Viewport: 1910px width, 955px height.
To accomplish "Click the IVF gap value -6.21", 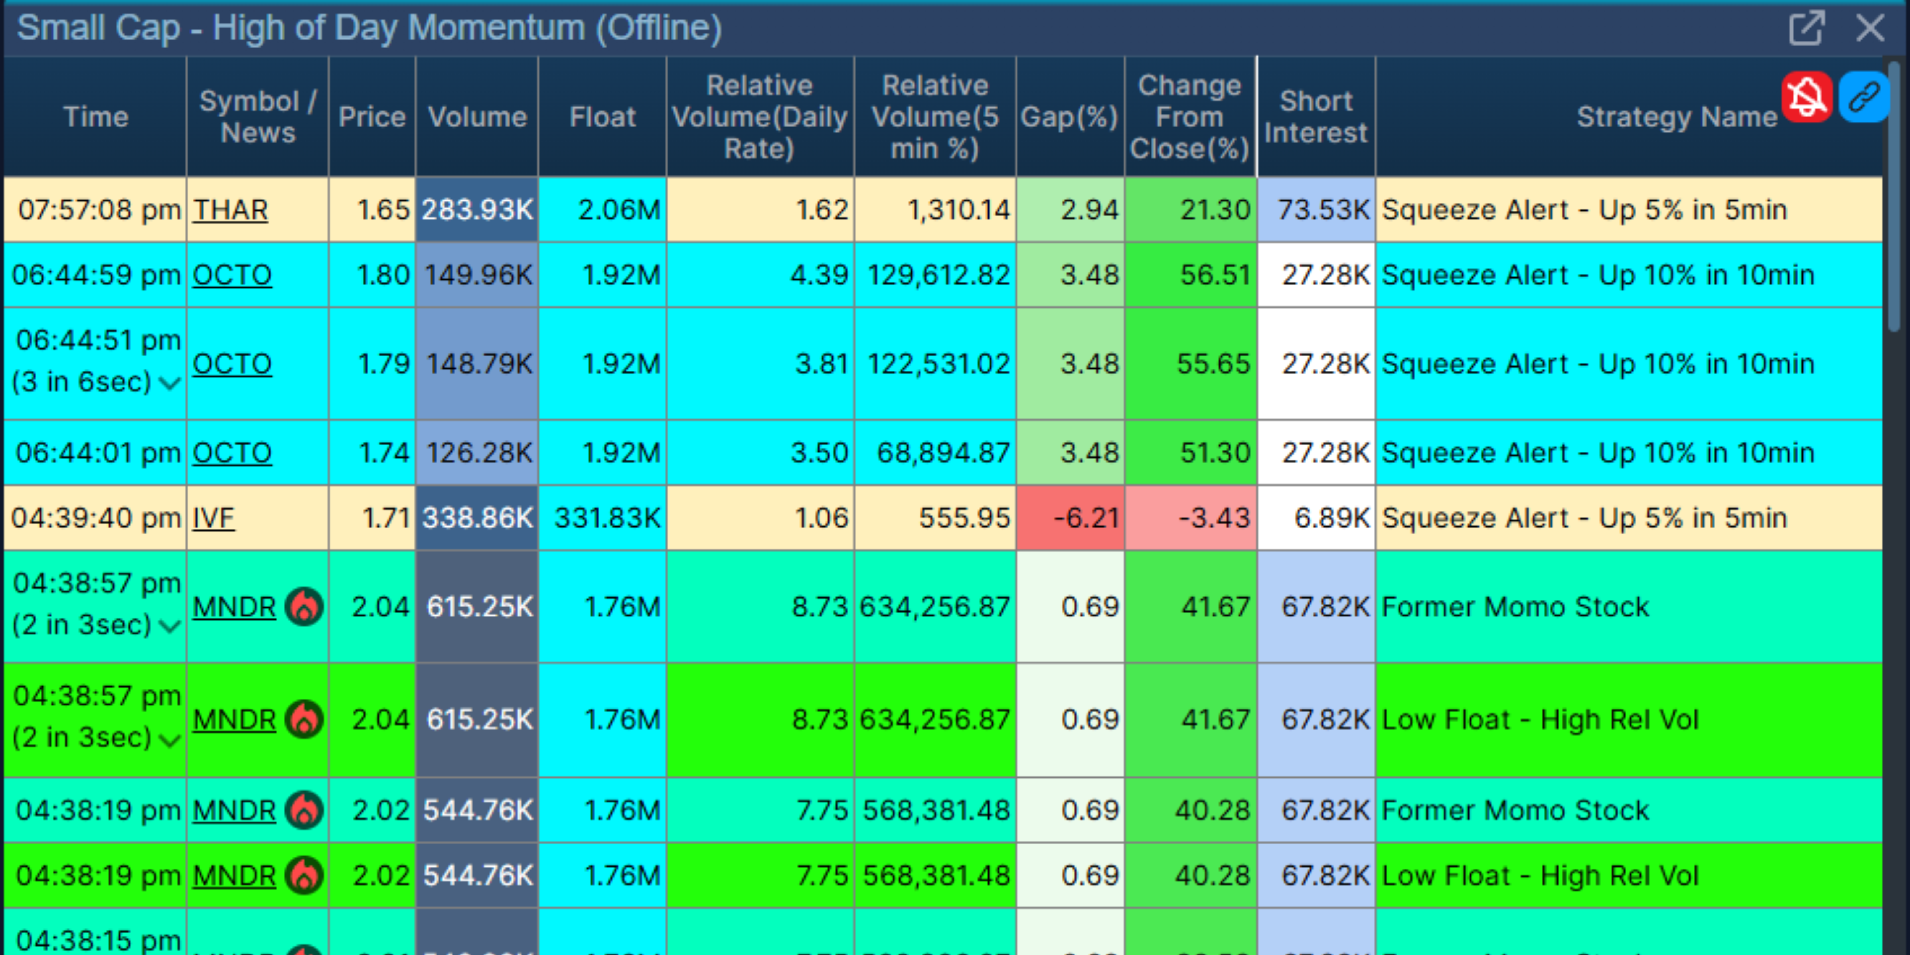I will click(x=1070, y=518).
